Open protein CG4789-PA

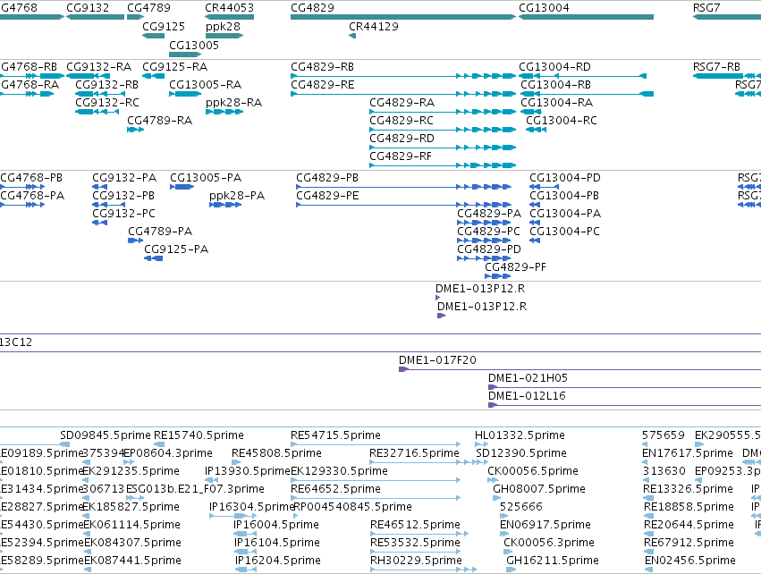click(160, 232)
